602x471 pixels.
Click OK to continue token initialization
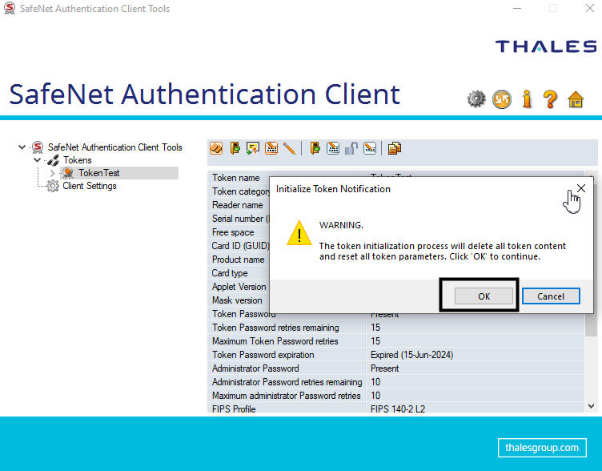tap(484, 296)
